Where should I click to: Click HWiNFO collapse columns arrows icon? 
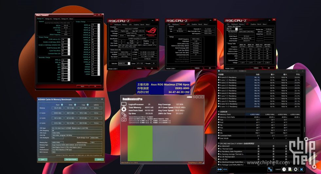click(225, 169)
